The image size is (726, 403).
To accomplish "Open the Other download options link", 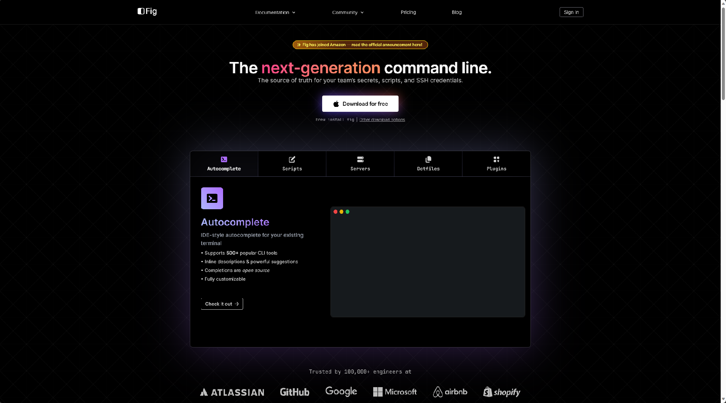I will tap(382, 120).
